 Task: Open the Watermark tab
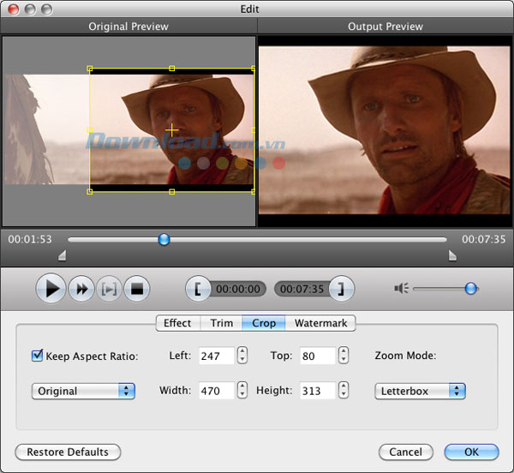click(320, 323)
